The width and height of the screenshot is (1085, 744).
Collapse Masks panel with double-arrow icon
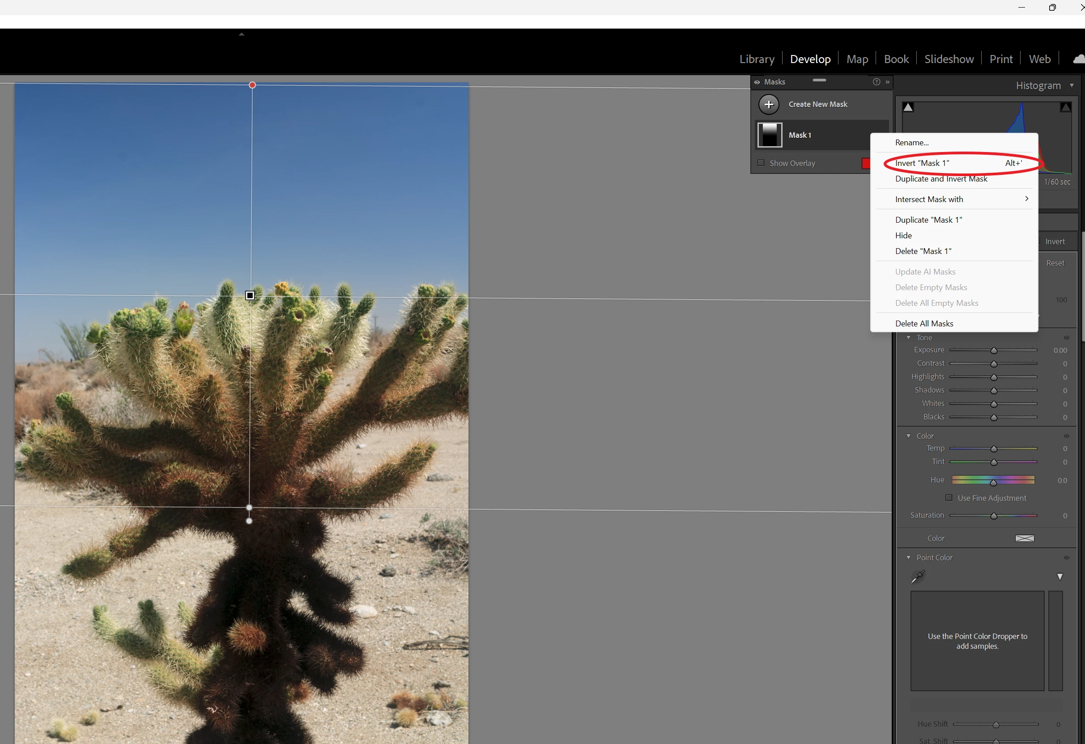point(888,82)
